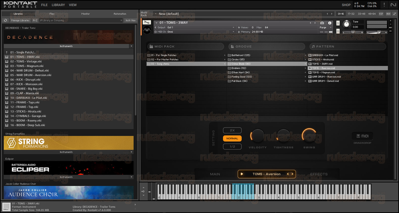
Task: Switch to the Monitor tab
Action: point(86,14)
